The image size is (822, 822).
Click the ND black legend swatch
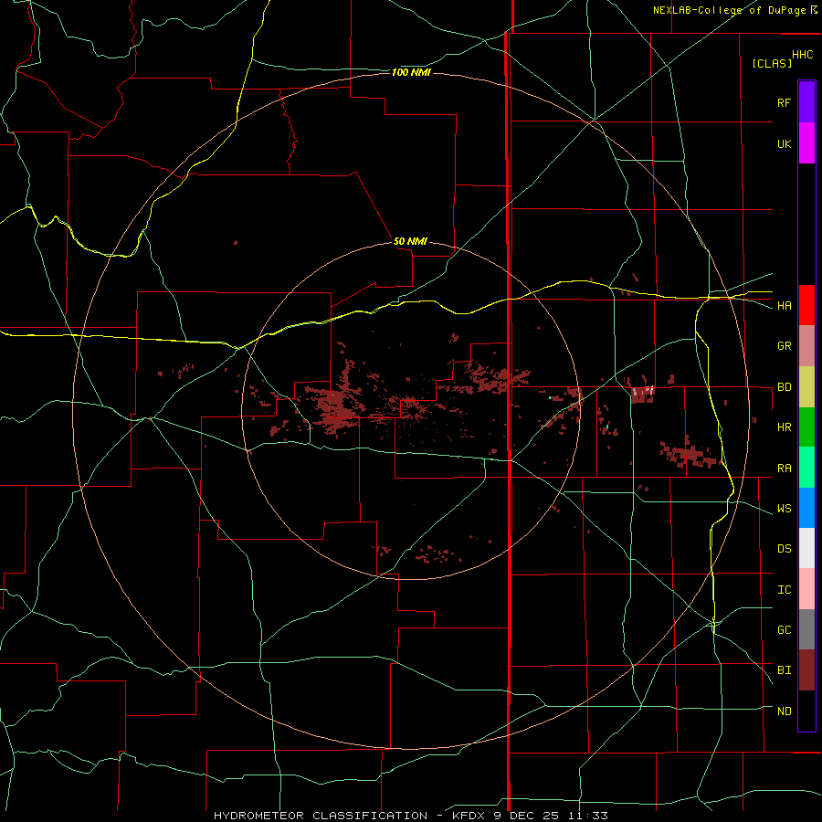pyautogui.click(x=806, y=711)
